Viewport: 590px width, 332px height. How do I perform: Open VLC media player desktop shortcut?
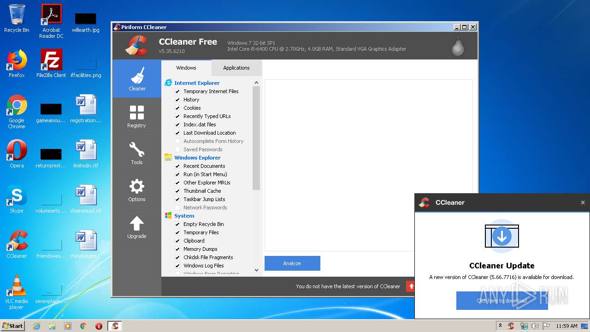[17, 292]
